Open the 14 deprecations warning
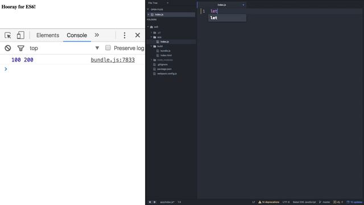Viewport: 364px width, 205px height. point(269,202)
